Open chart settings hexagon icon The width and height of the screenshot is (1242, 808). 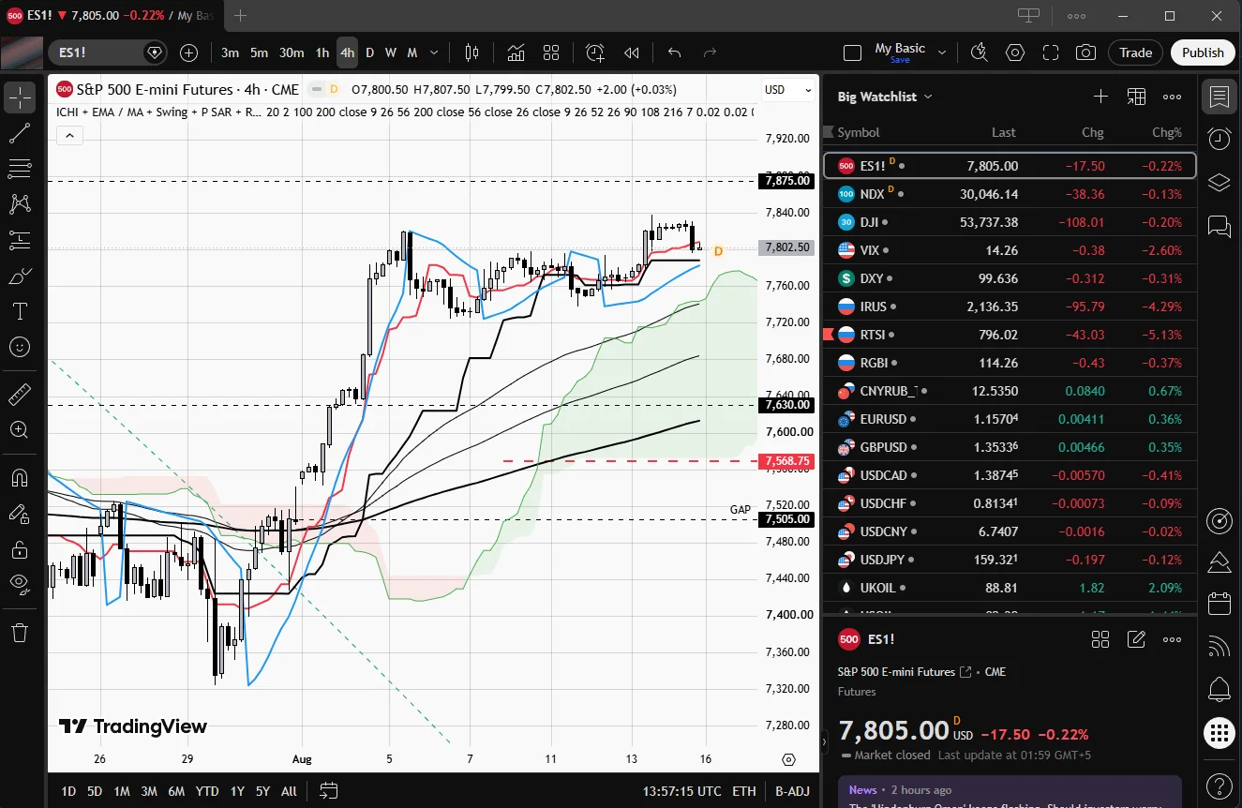tap(1015, 52)
